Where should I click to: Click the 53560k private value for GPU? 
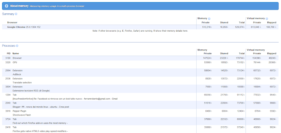point(208,62)
